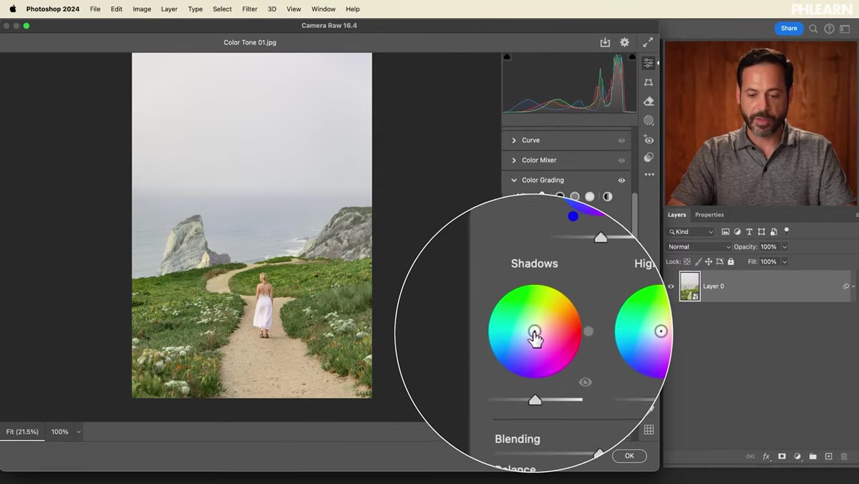The width and height of the screenshot is (859, 484).
Task: Toggle highlight clipping warning on histogram
Action: [x=631, y=57]
